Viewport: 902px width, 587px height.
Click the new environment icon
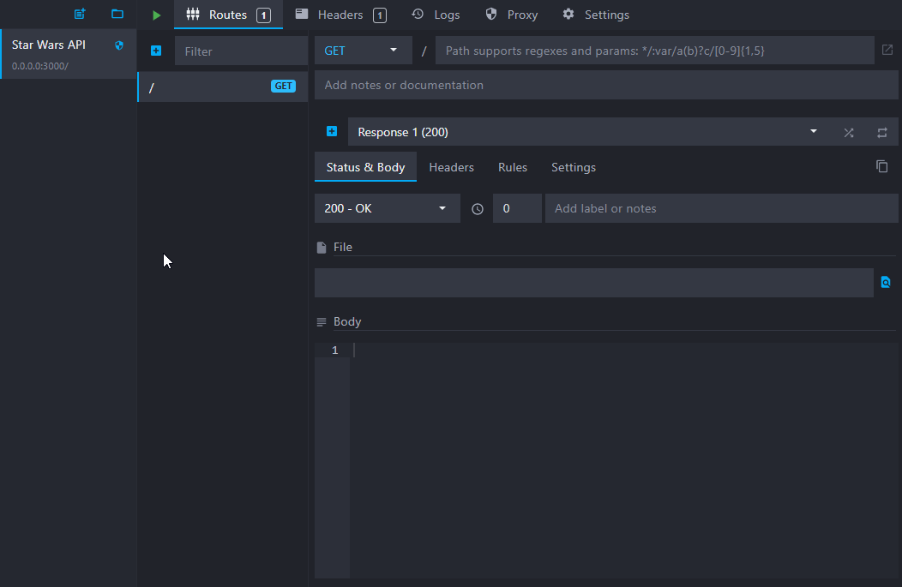tap(80, 15)
